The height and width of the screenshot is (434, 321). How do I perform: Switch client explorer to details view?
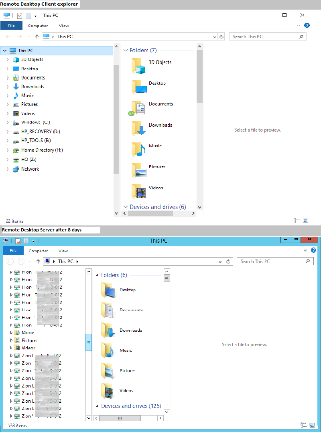pos(297,221)
